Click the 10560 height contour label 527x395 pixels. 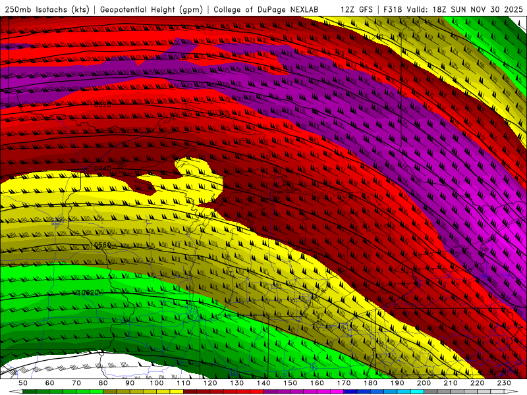(101, 245)
